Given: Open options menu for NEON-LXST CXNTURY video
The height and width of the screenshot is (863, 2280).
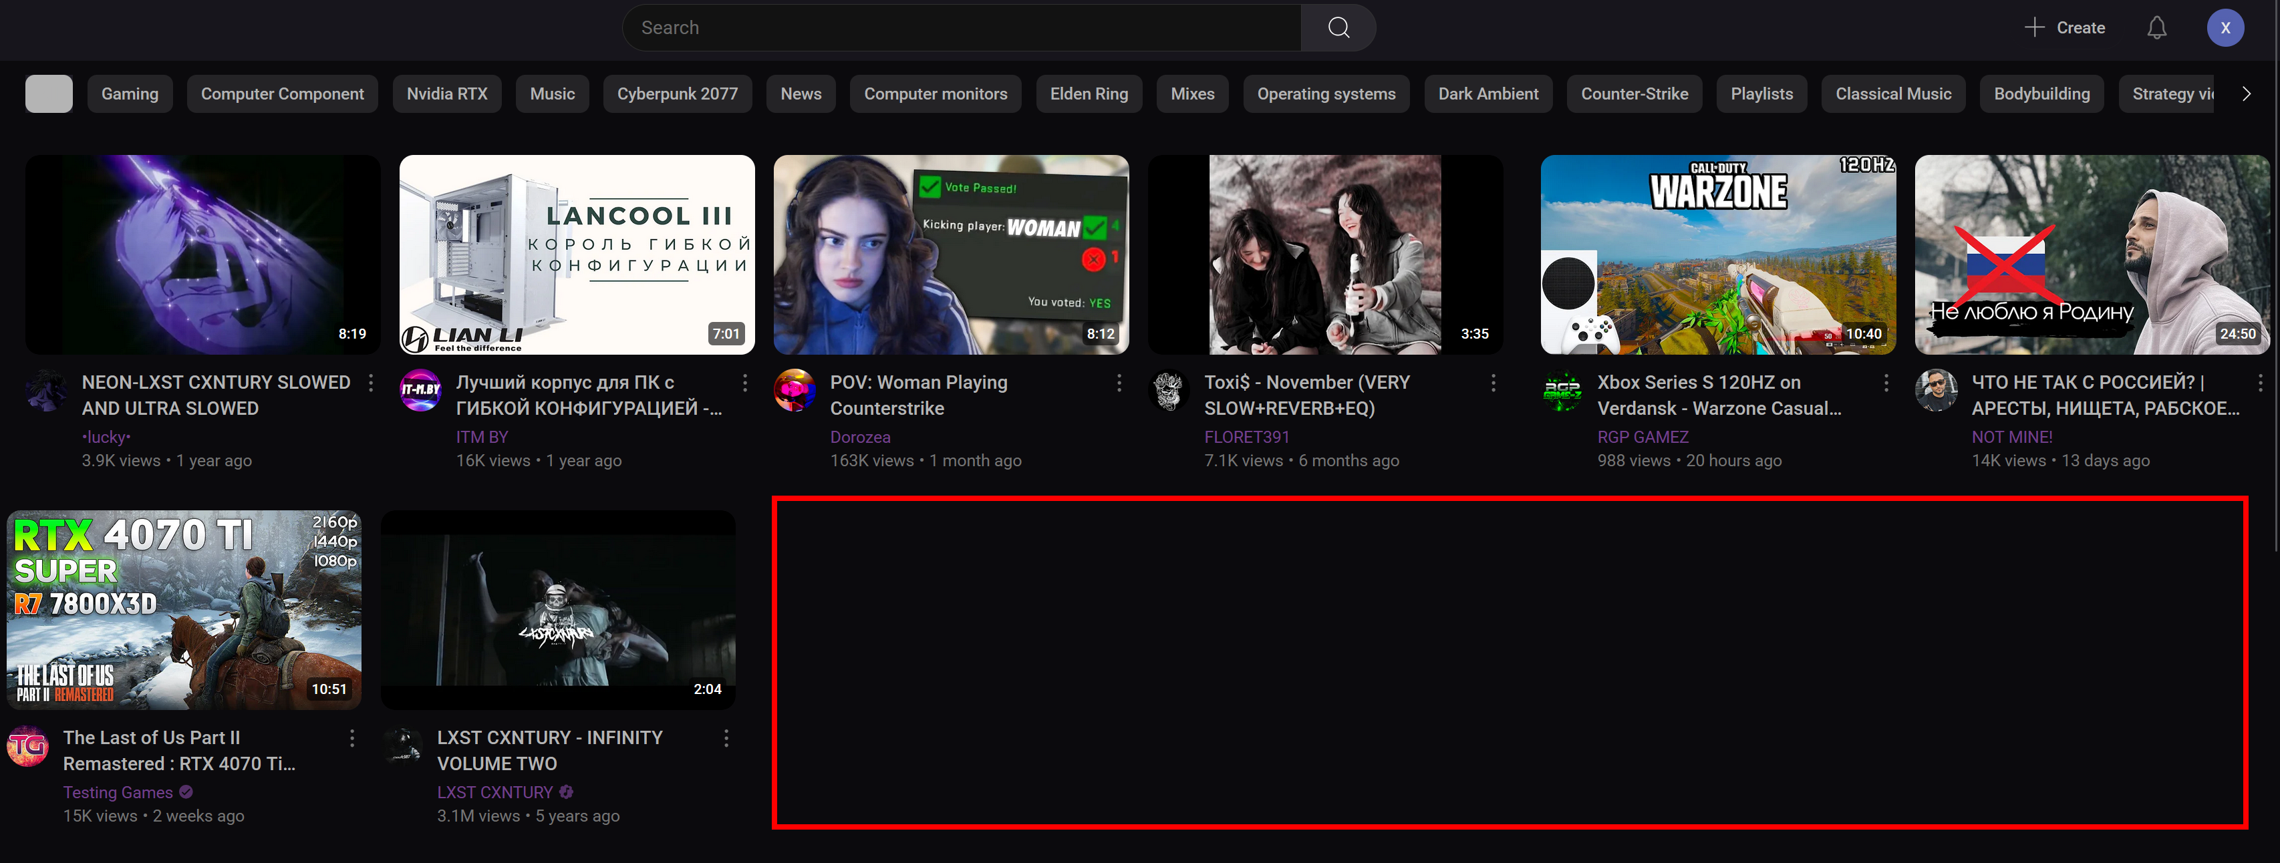Looking at the screenshot, I should pyautogui.click(x=371, y=382).
